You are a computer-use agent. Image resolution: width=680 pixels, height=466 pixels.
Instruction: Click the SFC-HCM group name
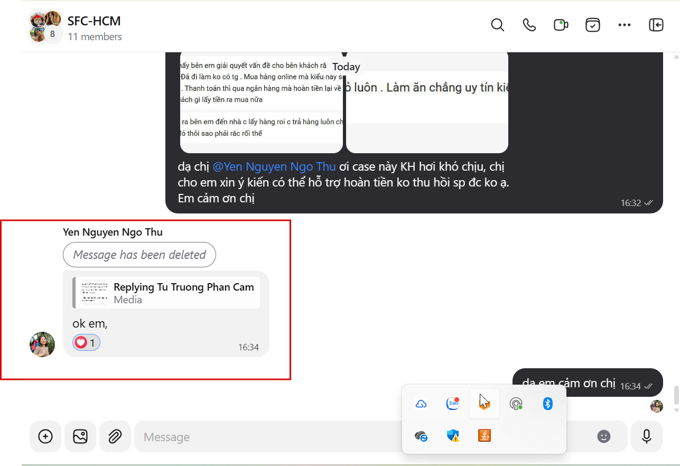tap(94, 21)
